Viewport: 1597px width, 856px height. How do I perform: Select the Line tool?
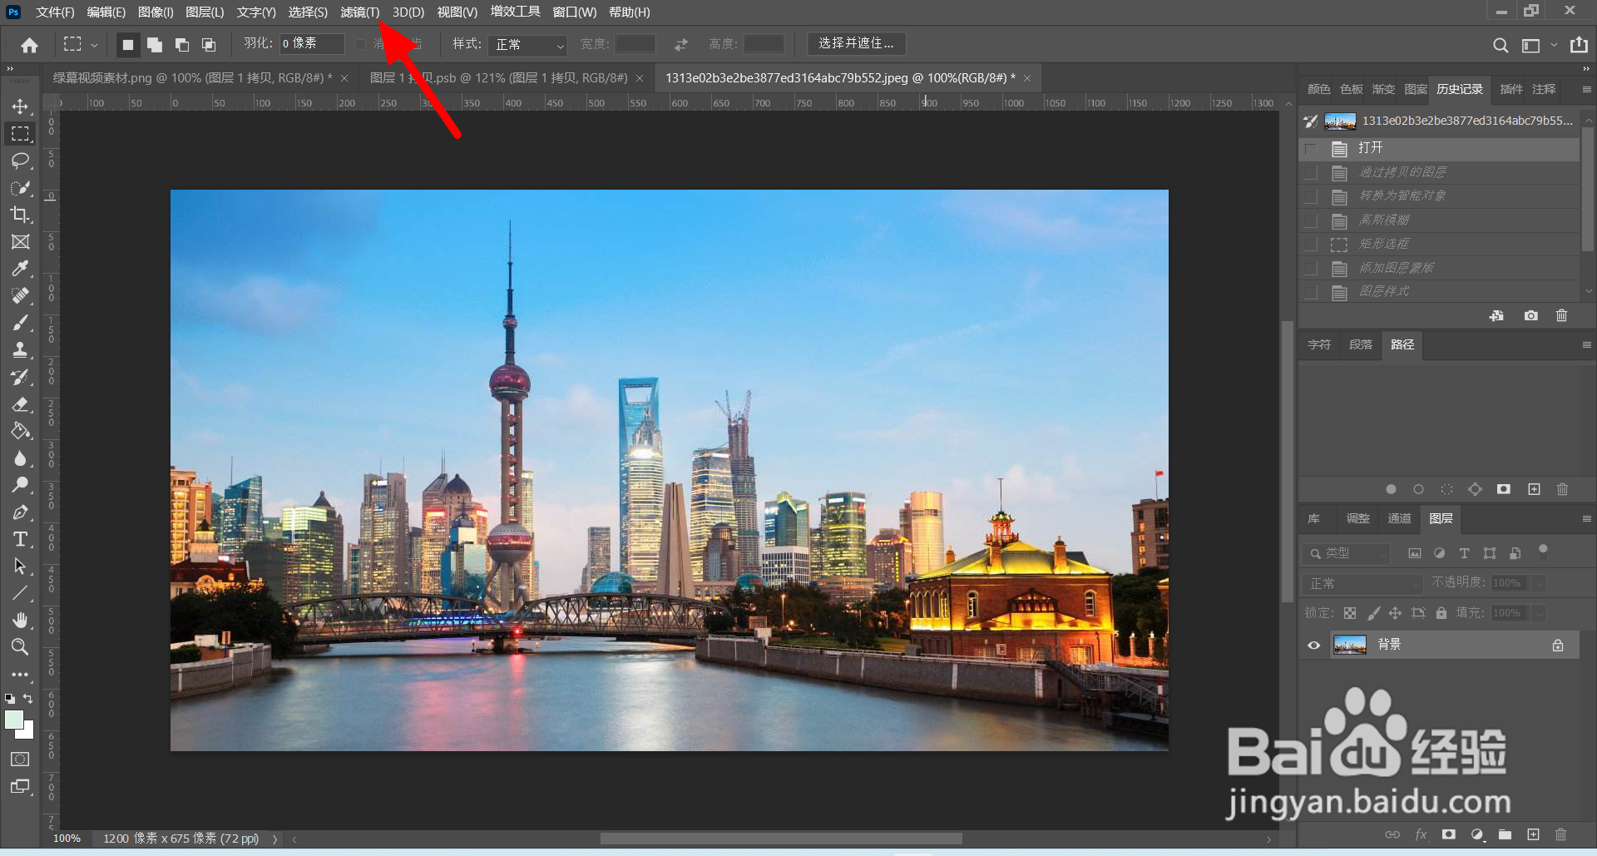21,593
